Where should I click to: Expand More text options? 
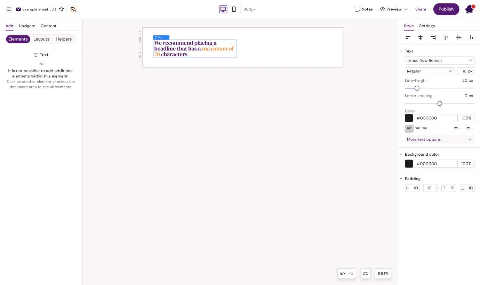pyautogui.click(x=439, y=139)
